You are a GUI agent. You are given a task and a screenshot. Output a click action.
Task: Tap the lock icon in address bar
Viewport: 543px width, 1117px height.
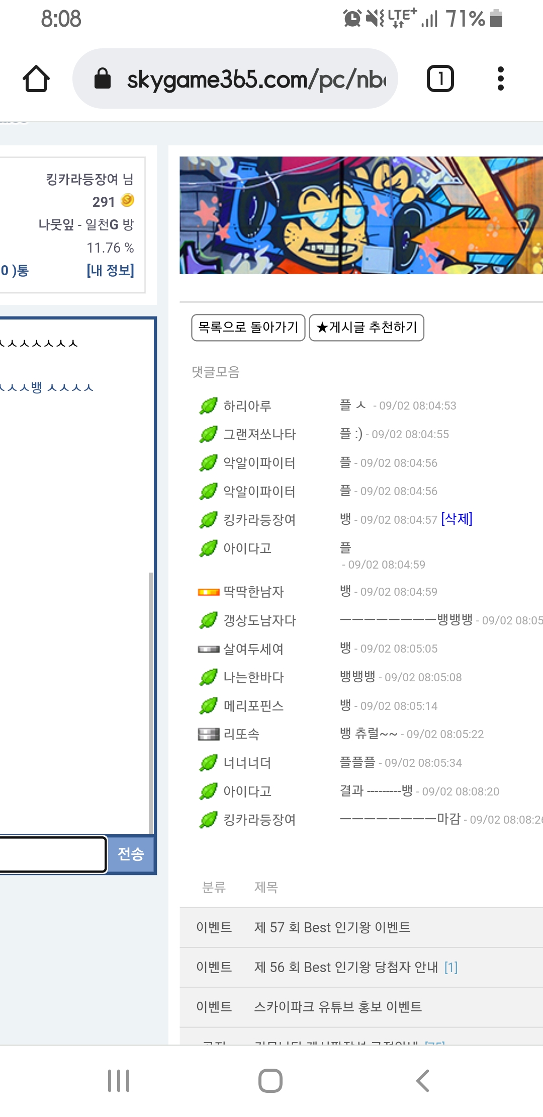[103, 78]
